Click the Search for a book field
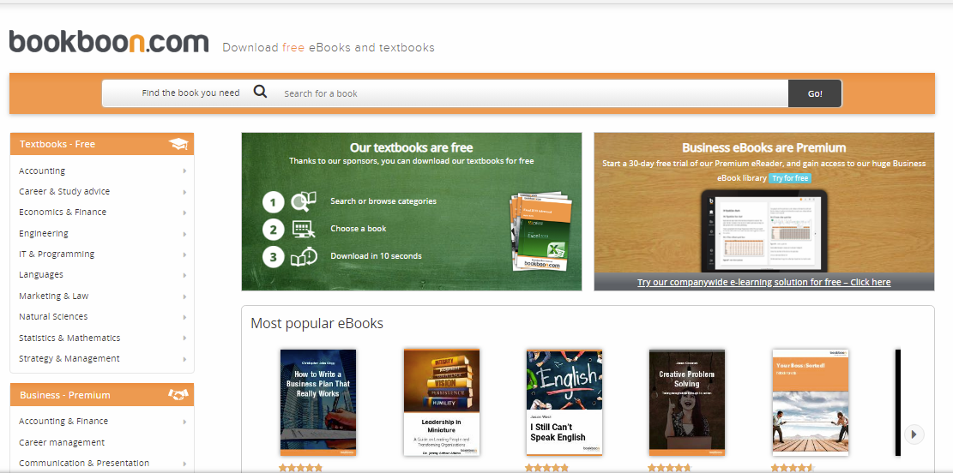 pos(532,93)
